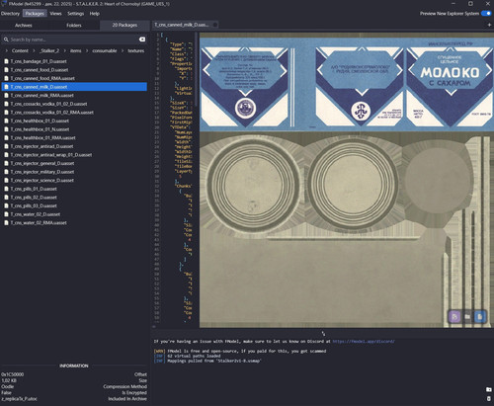Click the purple texture overlay button

454,317
